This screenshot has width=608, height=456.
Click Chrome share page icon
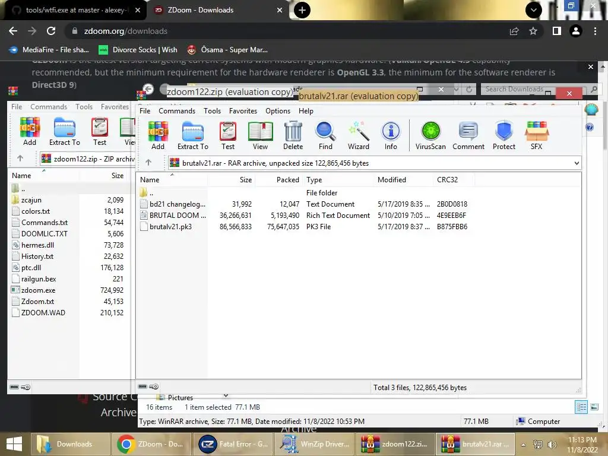pyautogui.click(x=514, y=31)
